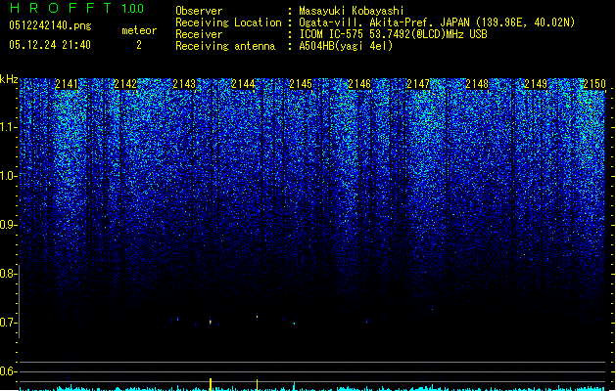Click time marker 2142
This screenshot has height=391, width=616.
coord(125,84)
